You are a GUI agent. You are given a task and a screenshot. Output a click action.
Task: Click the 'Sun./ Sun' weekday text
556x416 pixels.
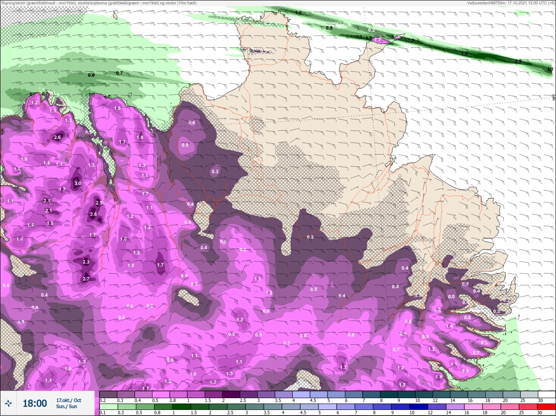click(x=66, y=406)
